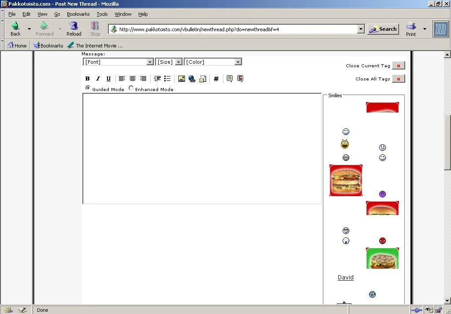Image resolution: width=451 pixels, height=314 pixels.
Task: Insert a hyperlink with the globe icon
Action: [192, 79]
